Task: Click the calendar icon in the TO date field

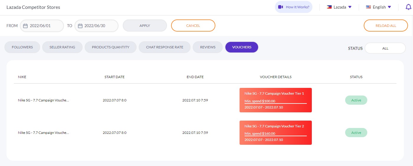Action: pos(80,26)
